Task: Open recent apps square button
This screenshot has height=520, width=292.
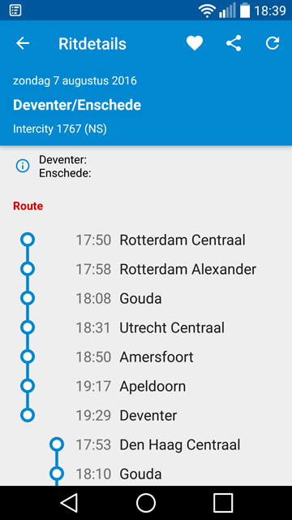Action: (223, 503)
